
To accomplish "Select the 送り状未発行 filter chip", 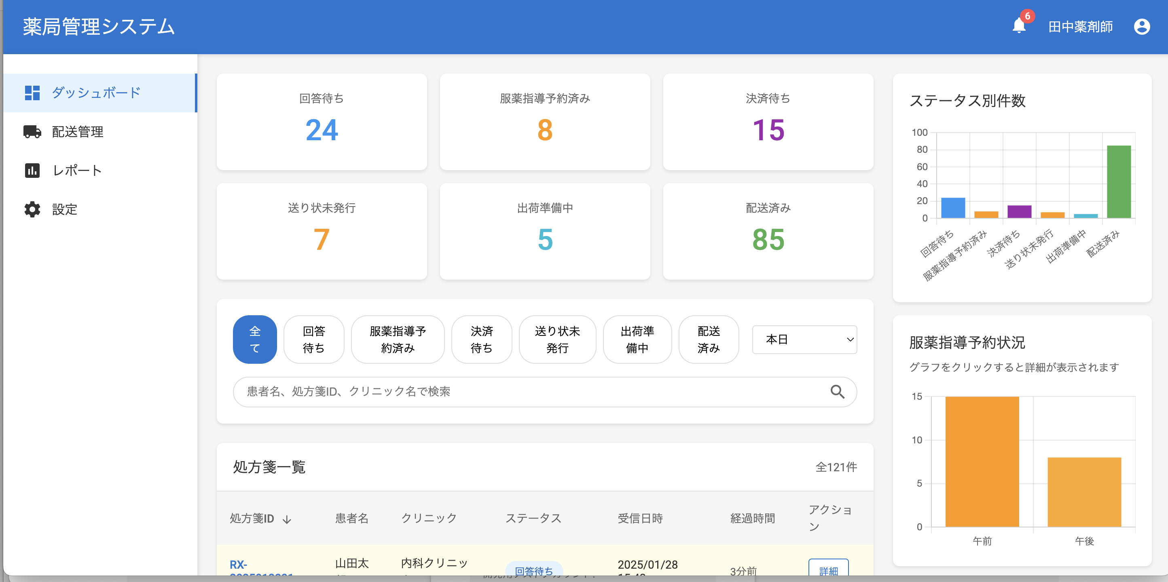I will [557, 339].
